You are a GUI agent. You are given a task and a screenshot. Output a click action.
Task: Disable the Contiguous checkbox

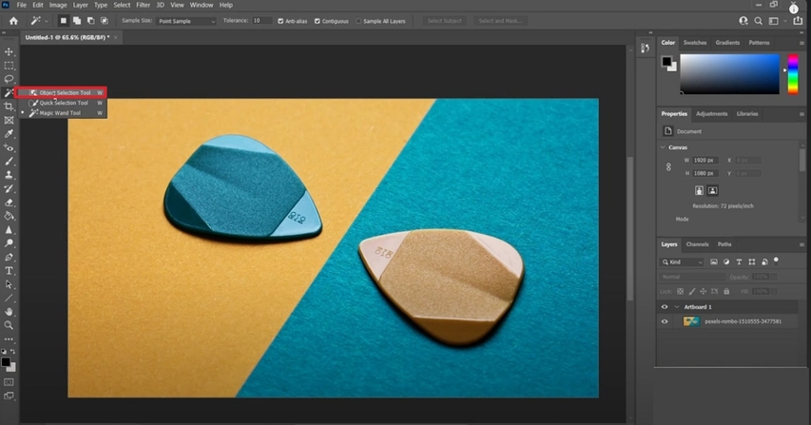[x=318, y=21]
